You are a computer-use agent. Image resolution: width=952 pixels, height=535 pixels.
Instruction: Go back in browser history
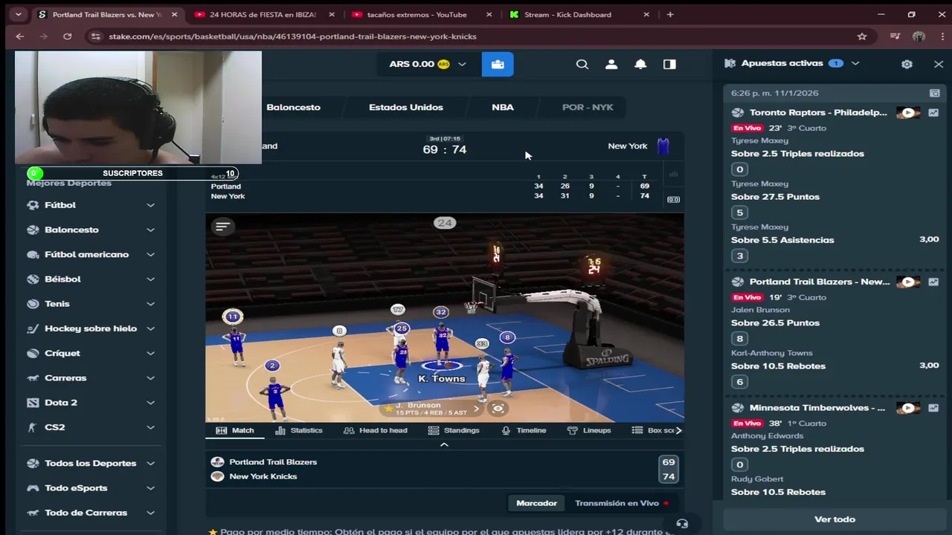coord(20,36)
